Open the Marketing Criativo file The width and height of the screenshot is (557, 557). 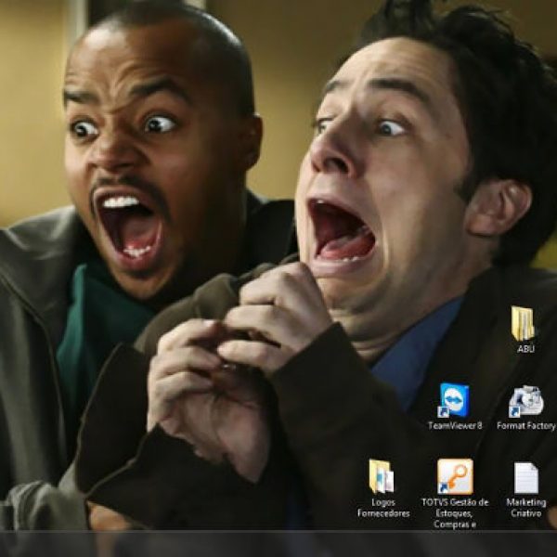click(526, 478)
